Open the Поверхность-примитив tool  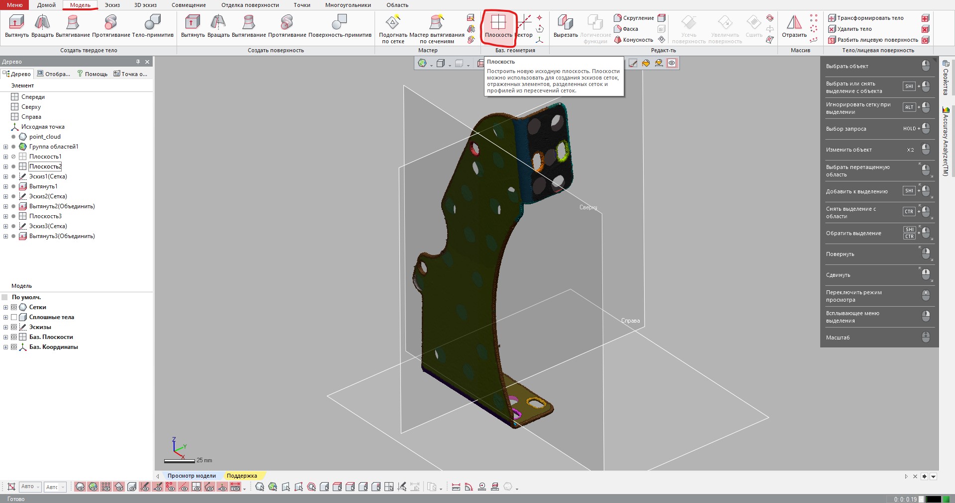coord(340,26)
